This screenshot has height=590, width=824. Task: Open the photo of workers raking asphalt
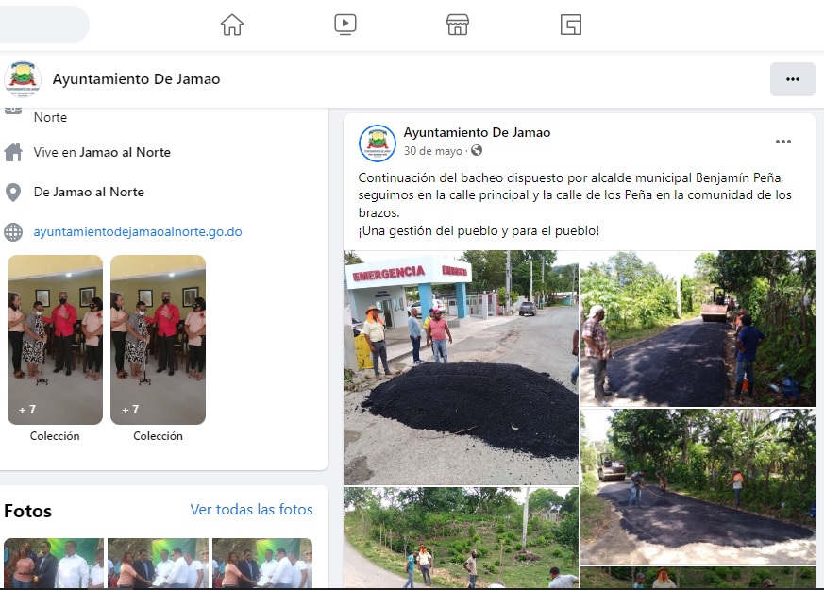(x=698, y=486)
